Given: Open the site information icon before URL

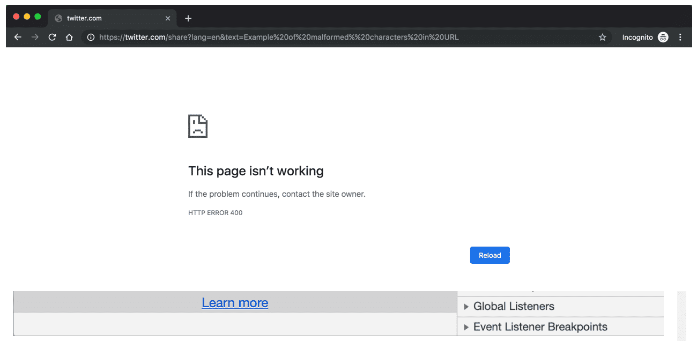Looking at the screenshot, I should (91, 37).
